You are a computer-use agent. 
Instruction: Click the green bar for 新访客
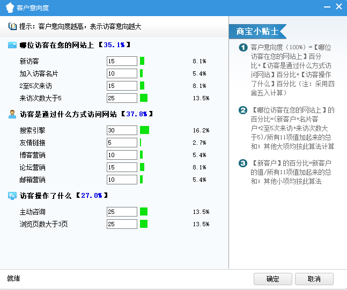coord(142,61)
